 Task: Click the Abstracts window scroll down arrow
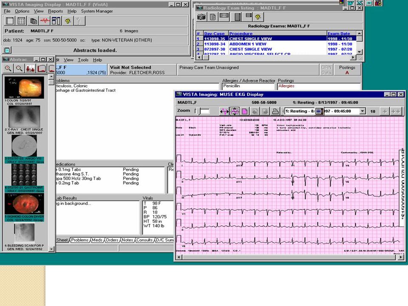coord(51,249)
